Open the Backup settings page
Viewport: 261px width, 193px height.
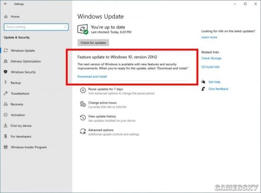pyautogui.click(x=16, y=83)
